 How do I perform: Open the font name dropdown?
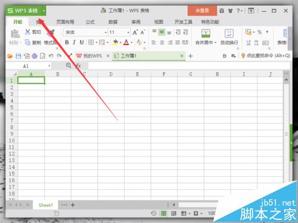pos(105,32)
